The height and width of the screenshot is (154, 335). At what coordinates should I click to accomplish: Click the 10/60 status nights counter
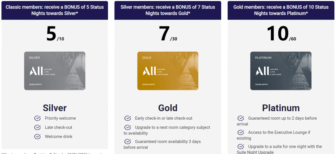(x=281, y=34)
